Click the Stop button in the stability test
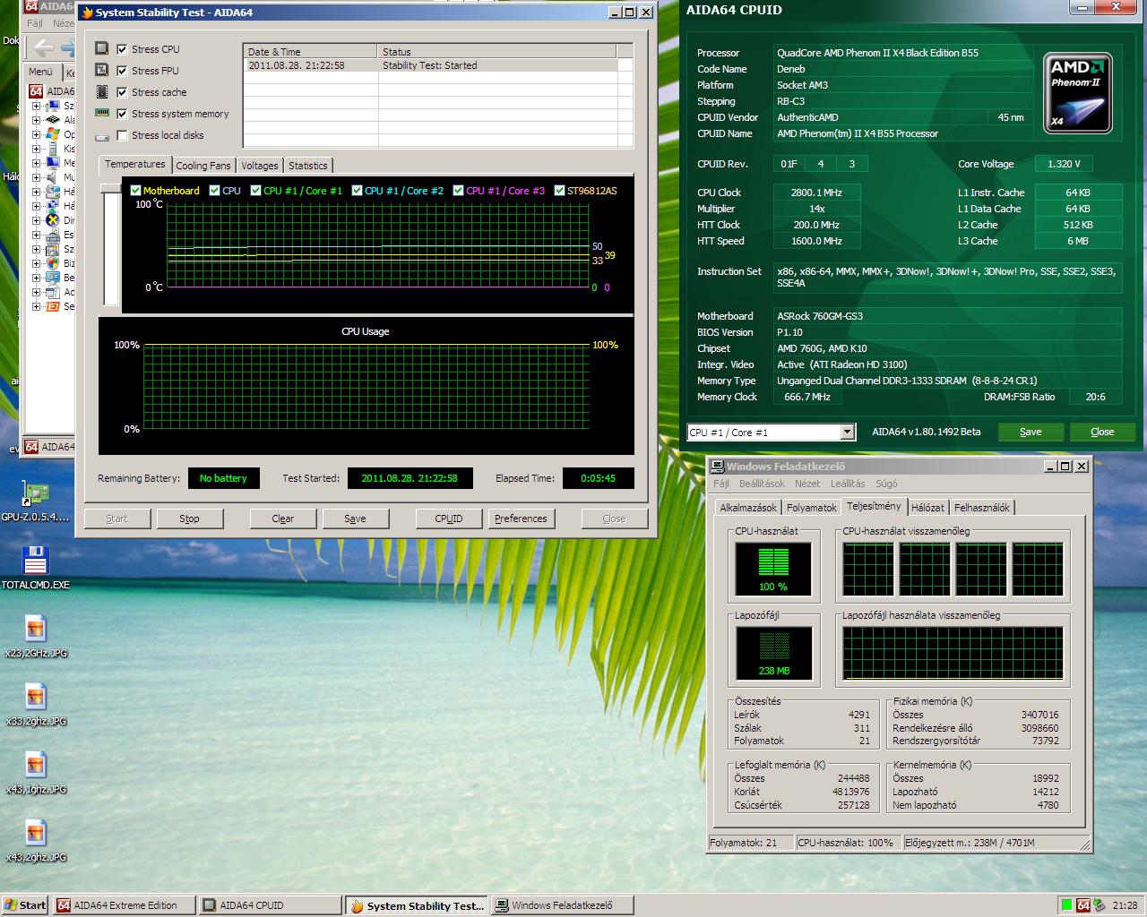The width and height of the screenshot is (1147, 917). click(189, 518)
